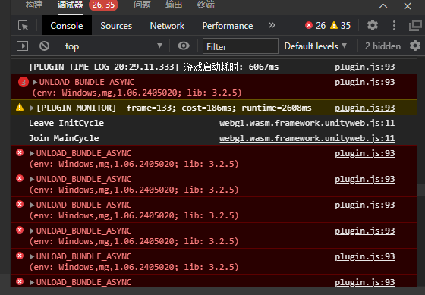Open the 输出 tab

click(174, 5)
